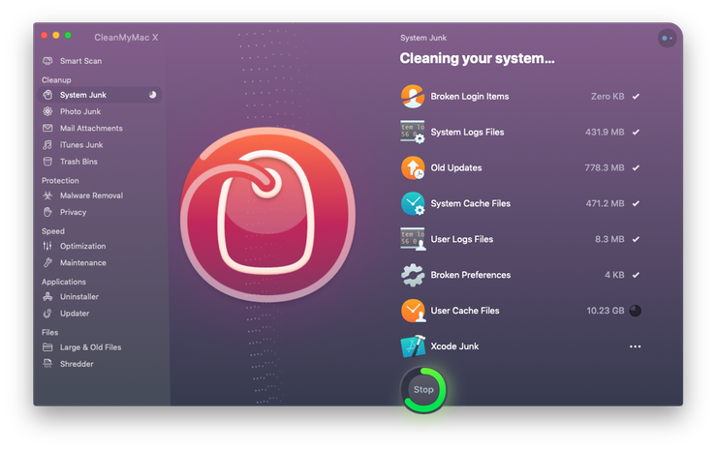Screen dimensions: 717x450
Task: Click the Broken Login Items checkmark
Action: [636, 97]
